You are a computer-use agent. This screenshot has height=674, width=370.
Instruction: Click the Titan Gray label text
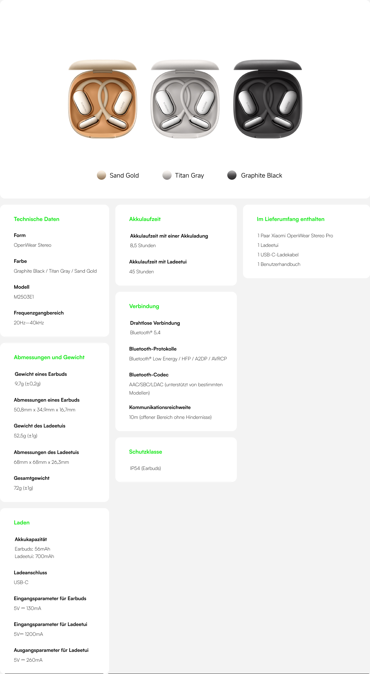pyautogui.click(x=189, y=175)
